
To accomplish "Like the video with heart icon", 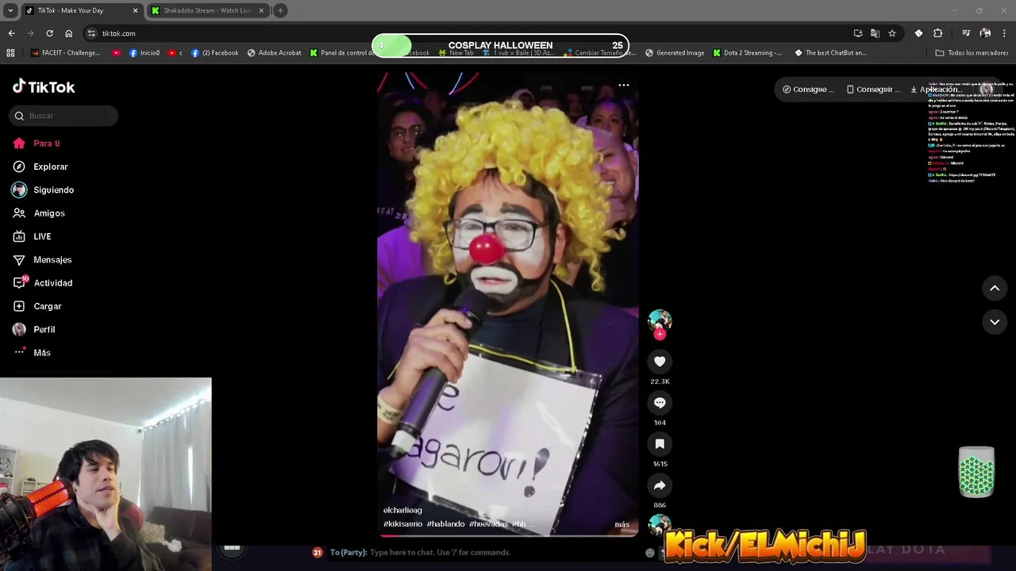I will coord(660,362).
